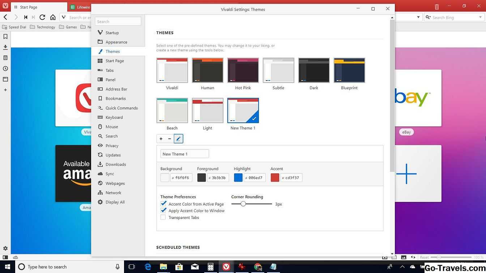
Task: Open the address bar dropdown arrow
Action: [418, 17]
